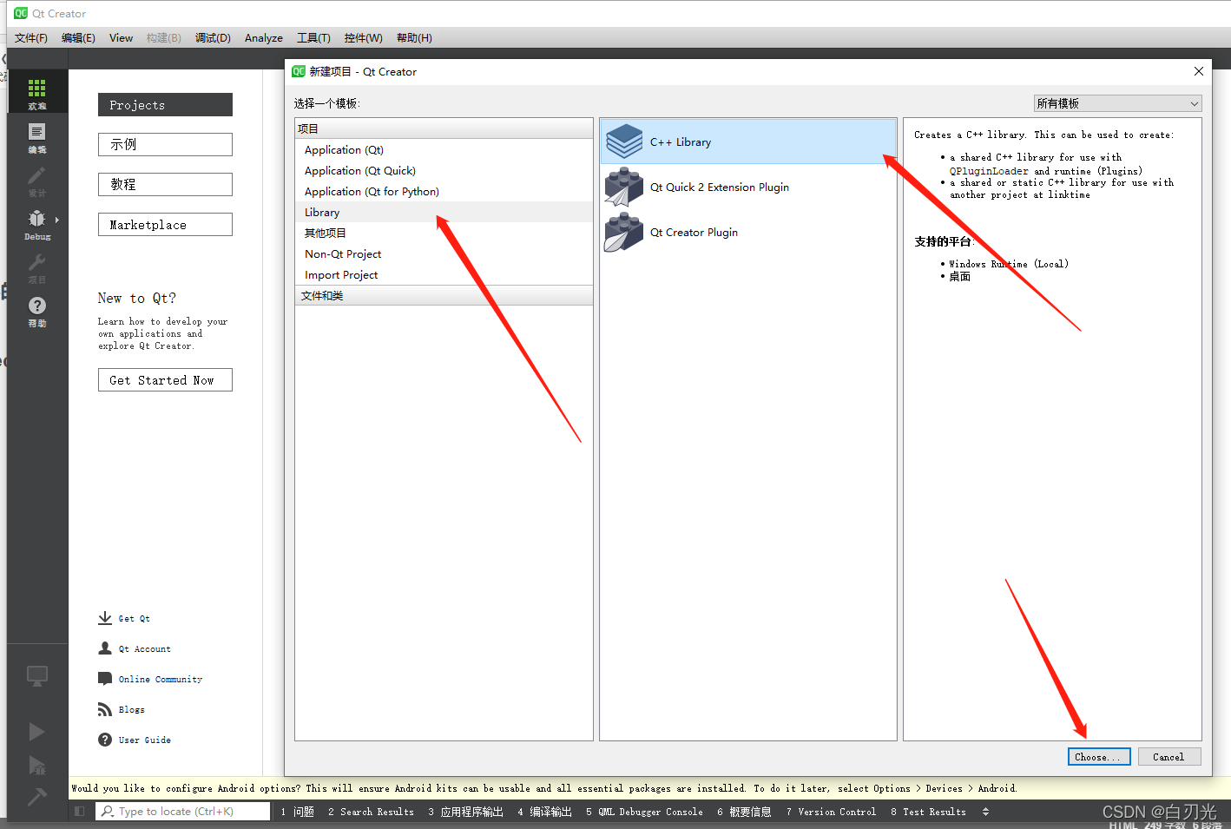Open the 4 编译输出 pane

[x=545, y=812]
